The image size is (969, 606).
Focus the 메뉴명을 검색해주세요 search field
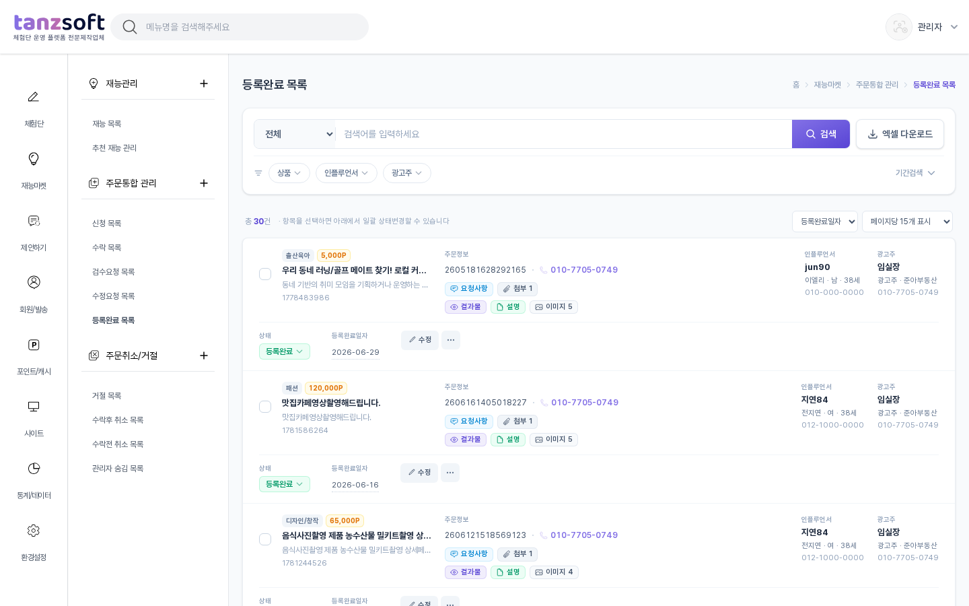(240, 27)
